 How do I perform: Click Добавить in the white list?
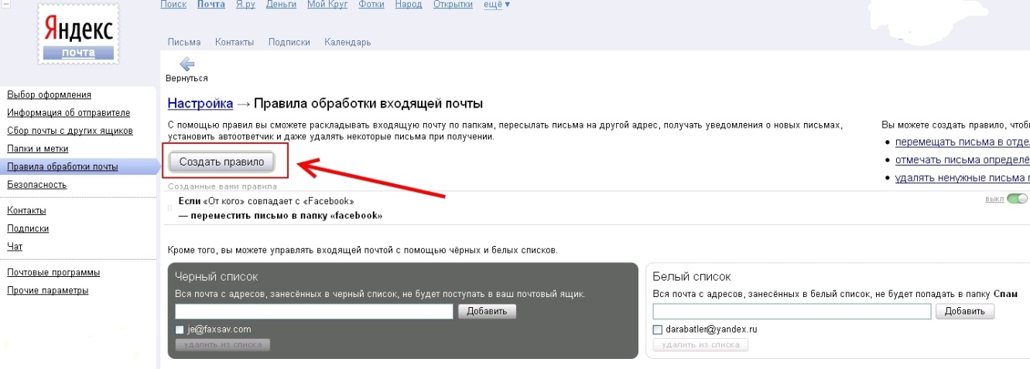click(x=965, y=311)
